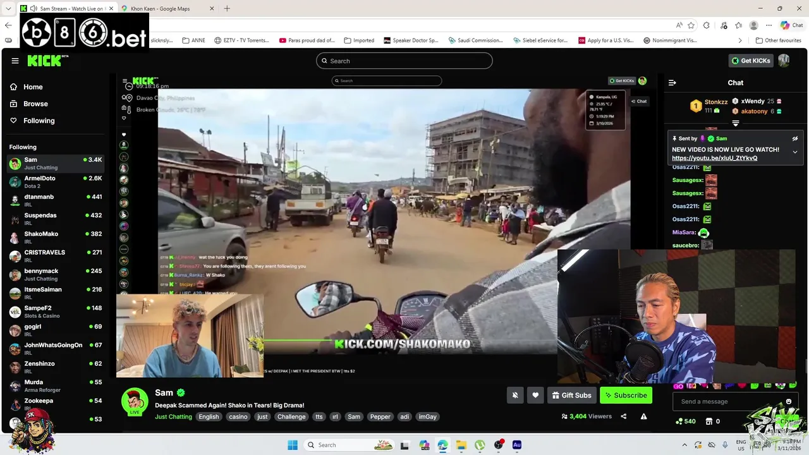
Task: Select bennymack channel in Following
Action: (54, 274)
